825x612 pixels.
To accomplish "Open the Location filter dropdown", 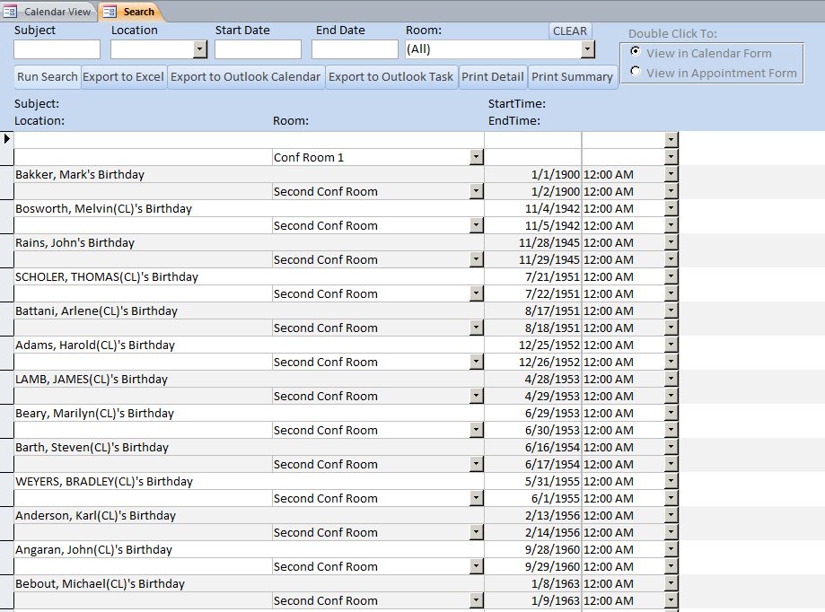I will pyautogui.click(x=200, y=49).
